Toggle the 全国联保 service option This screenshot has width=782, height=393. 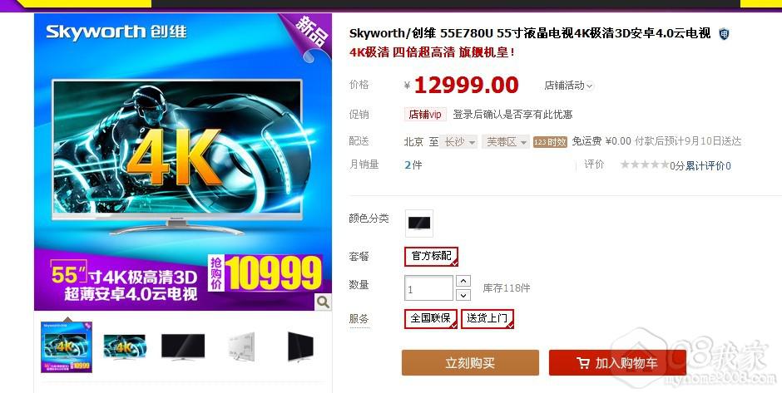pyautogui.click(x=430, y=319)
